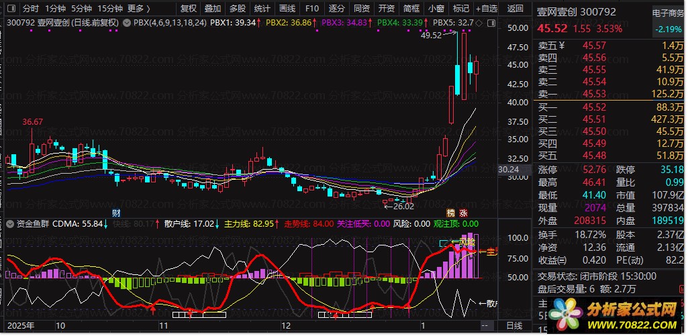Screen dimensions: 688x336
Task: Click 标记 mark button
Action: pyautogui.click(x=460, y=8)
